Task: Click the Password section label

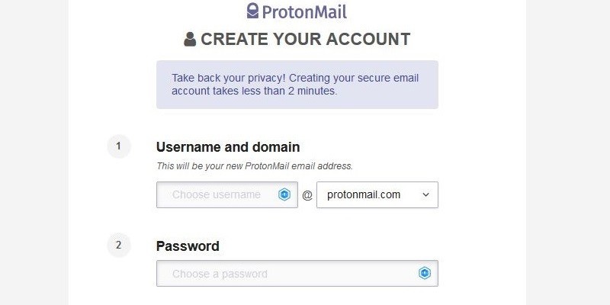Action: [x=188, y=246]
